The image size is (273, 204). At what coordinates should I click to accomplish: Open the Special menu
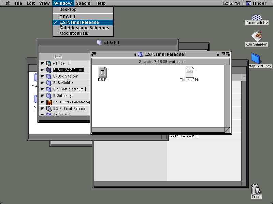tap(84, 3)
